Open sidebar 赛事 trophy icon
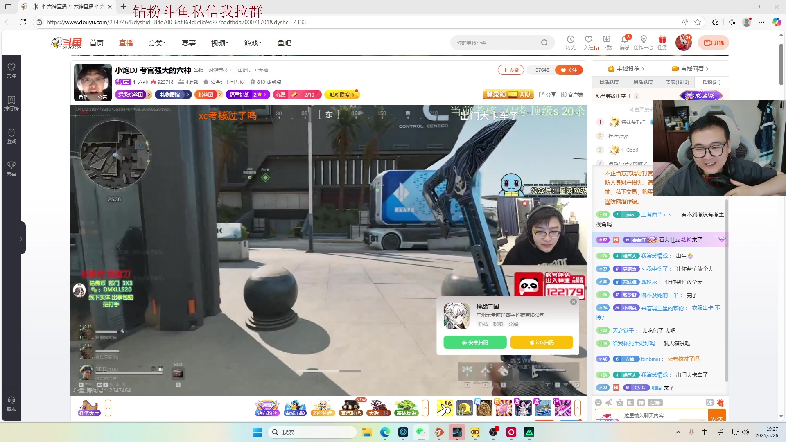The image size is (786, 442). coord(11,169)
